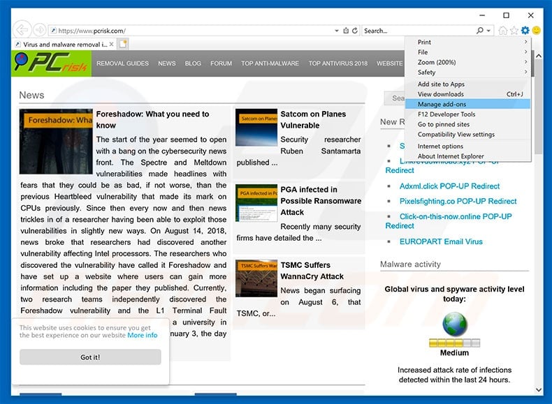Click the Refresh icon in the address bar
552x404 pixels.
point(355,31)
